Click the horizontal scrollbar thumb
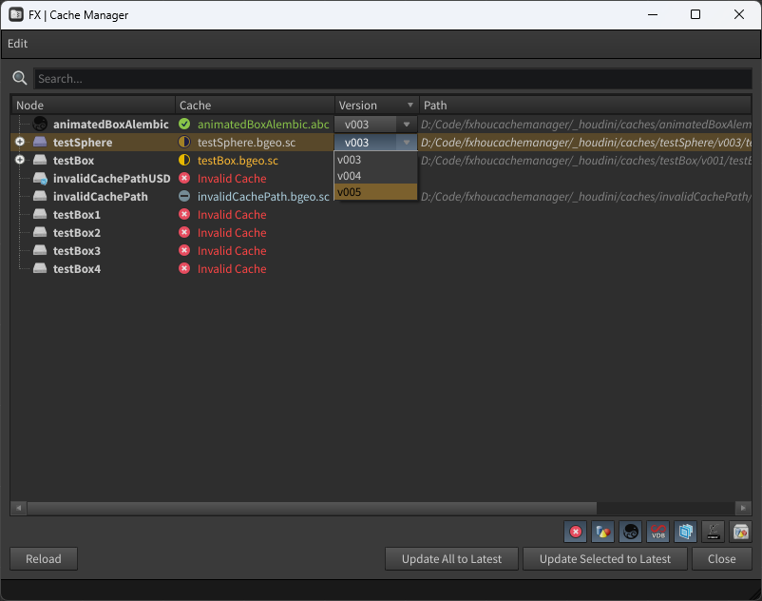Viewport: 762px width, 601px height. pyautogui.click(x=312, y=508)
